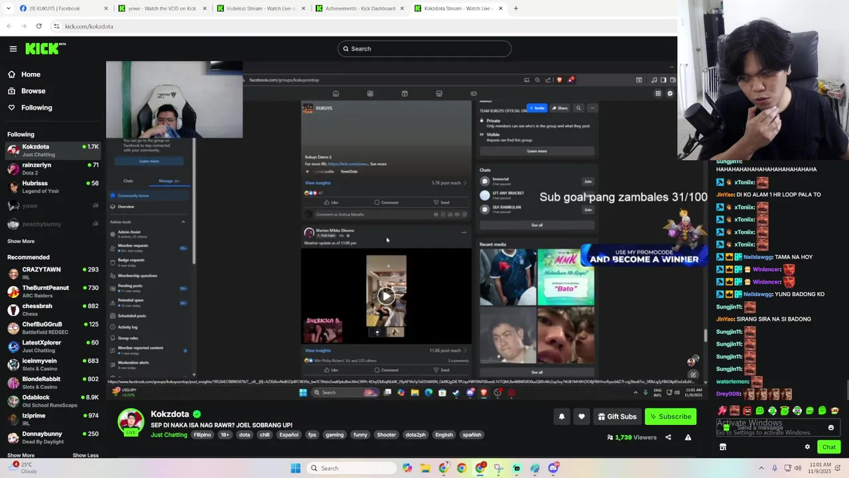This screenshot has width=849, height=478.
Task: Open rainzerlyn channel in Following list
Action: click(x=53, y=169)
